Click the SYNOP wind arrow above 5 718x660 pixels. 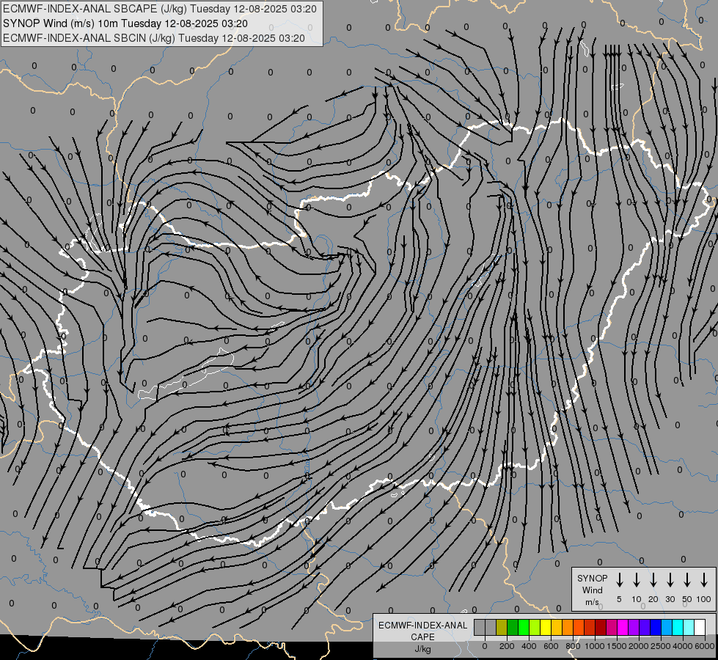(620, 579)
